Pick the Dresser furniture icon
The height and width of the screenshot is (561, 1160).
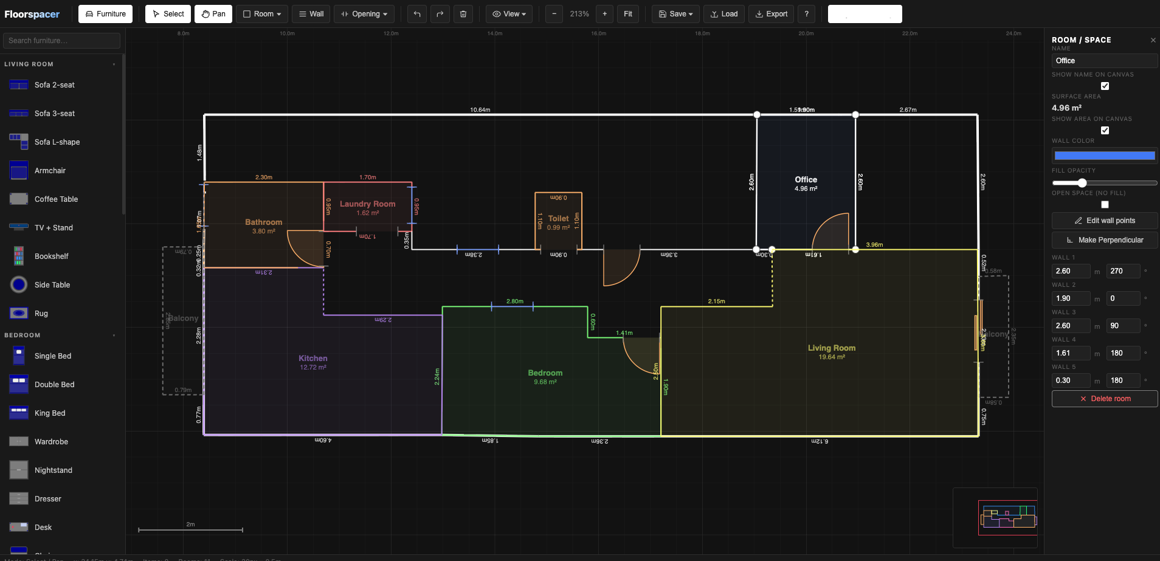pos(19,498)
